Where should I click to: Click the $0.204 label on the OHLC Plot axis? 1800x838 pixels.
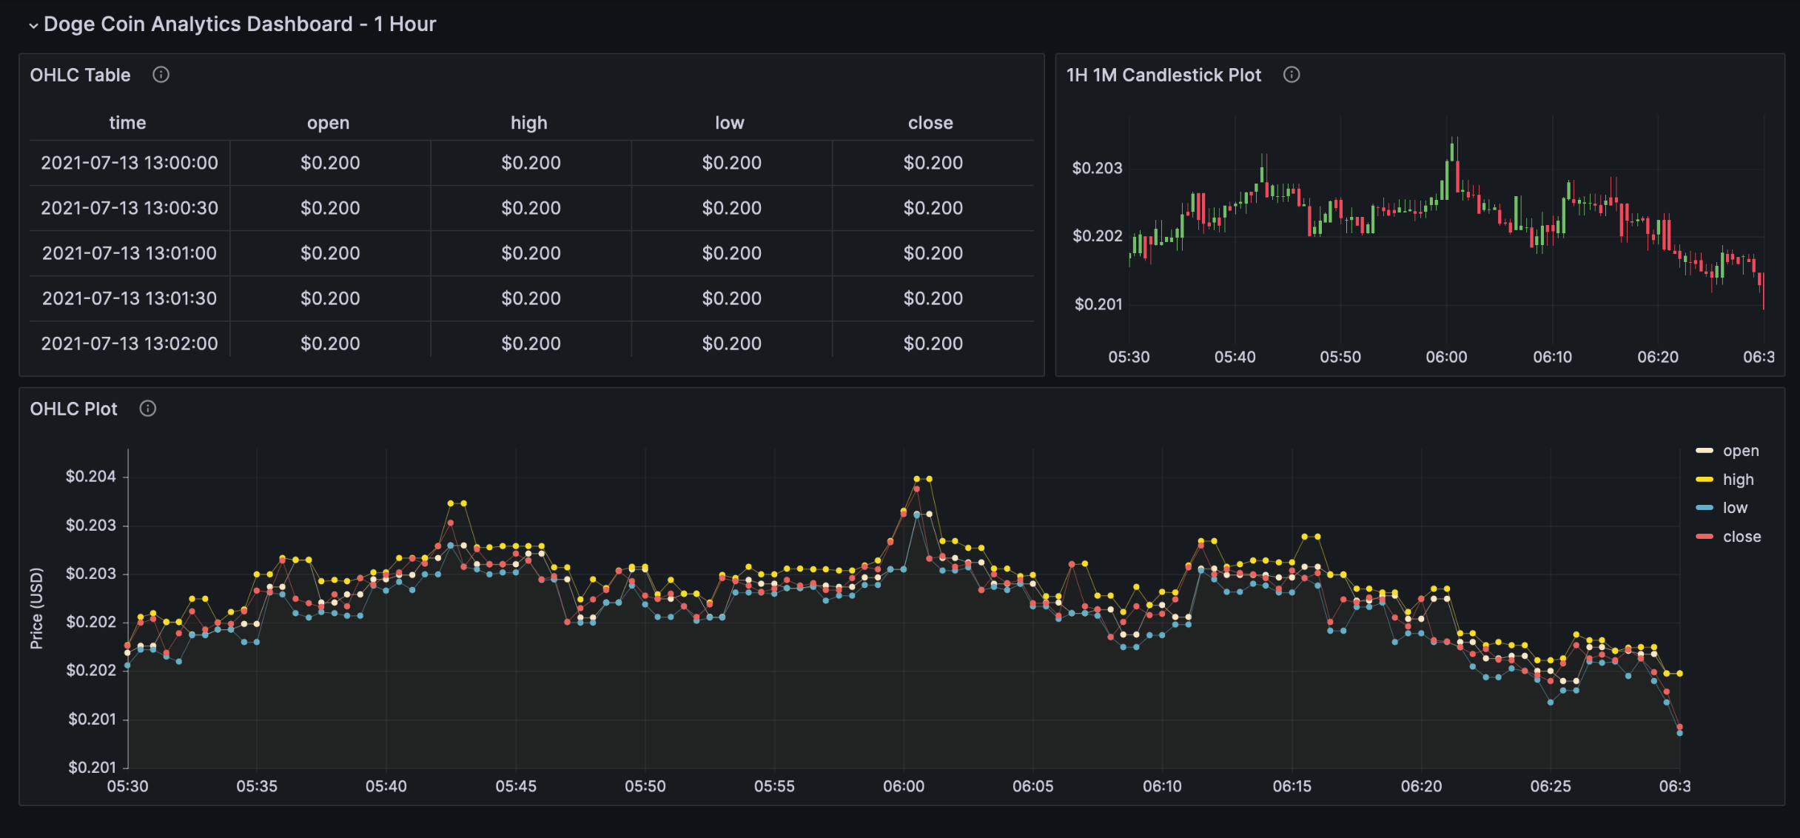pos(91,477)
